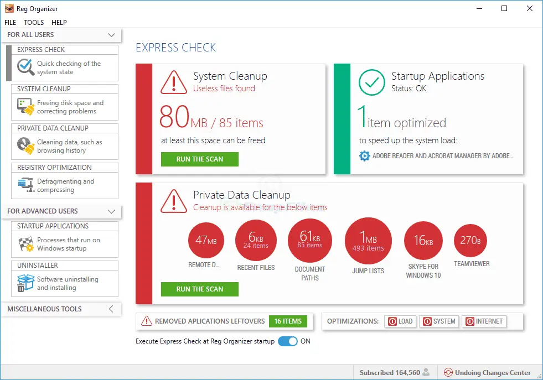Click the 6 KB Recent Files circle
The width and height of the screenshot is (543, 380).
256,240
